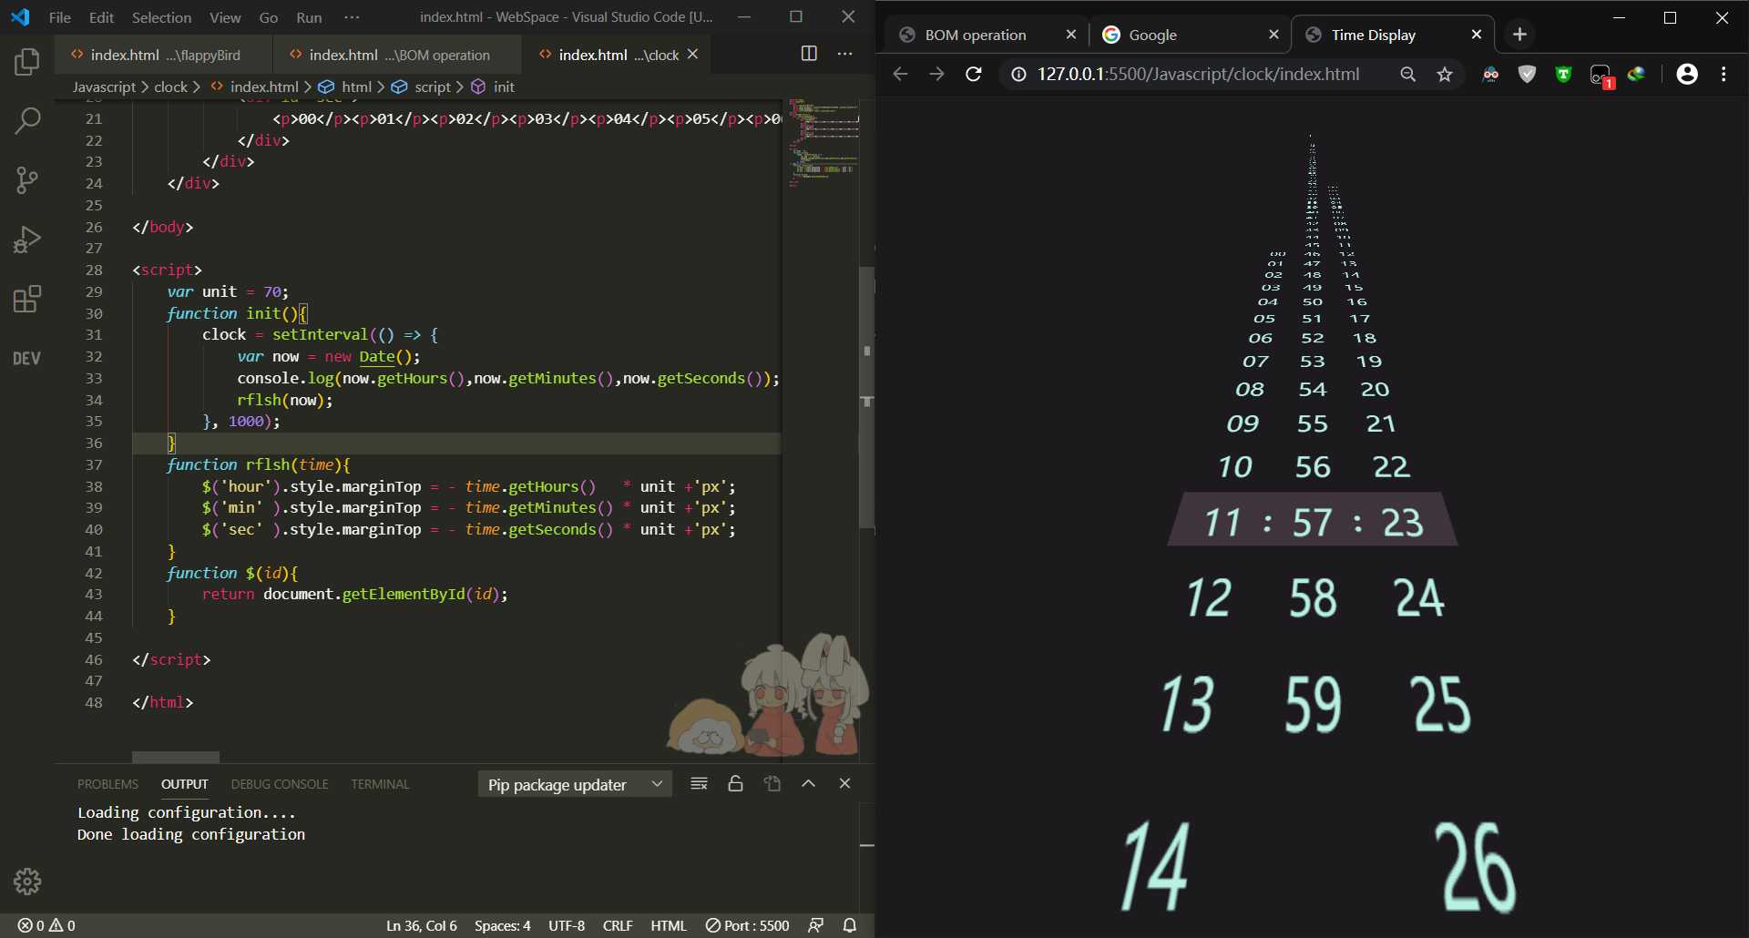Open the feedback icon in status bar
1749x938 pixels.
[816, 925]
